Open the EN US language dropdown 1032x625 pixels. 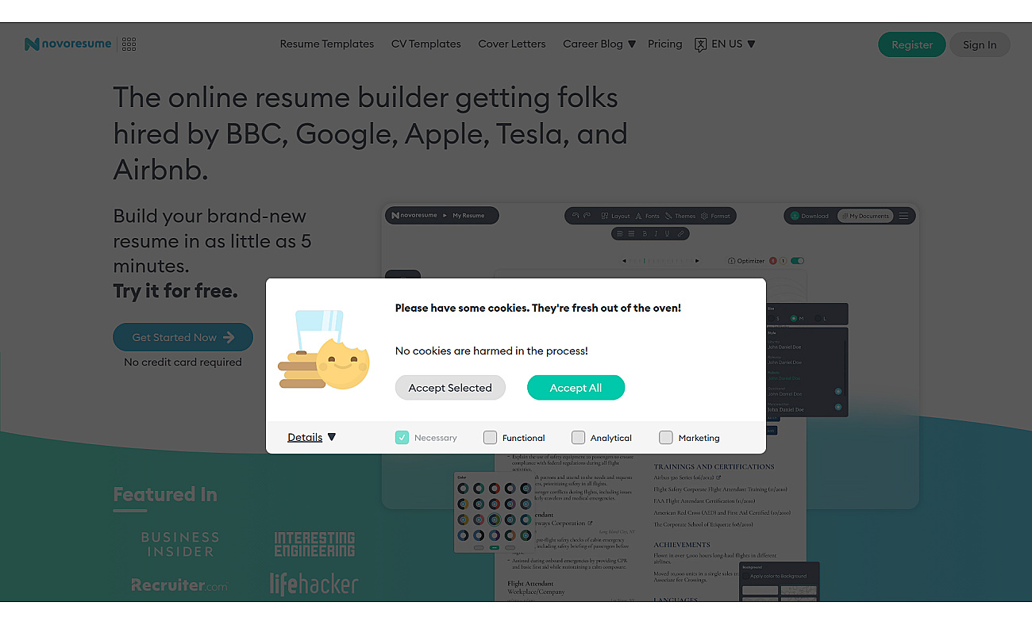(x=734, y=44)
